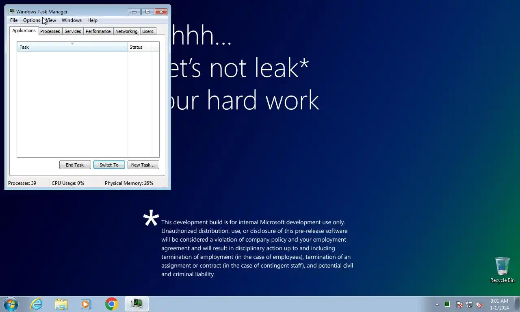The image size is (520, 312).
Task: Click the Switch To button
Action: [x=109, y=165]
